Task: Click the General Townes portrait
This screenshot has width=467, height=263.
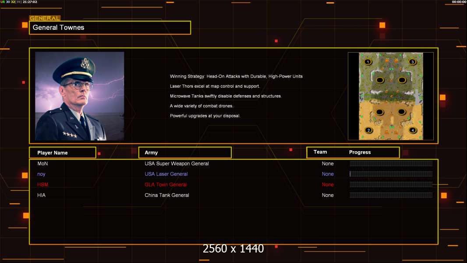Action: 80,96
